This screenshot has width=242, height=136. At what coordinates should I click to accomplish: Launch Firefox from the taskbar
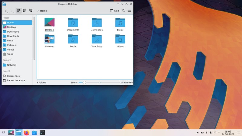(27, 132)
